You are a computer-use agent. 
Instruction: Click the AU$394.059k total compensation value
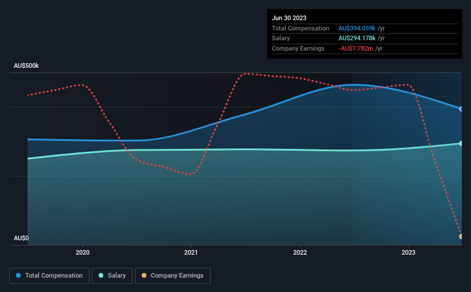click(x=357, y=28)
